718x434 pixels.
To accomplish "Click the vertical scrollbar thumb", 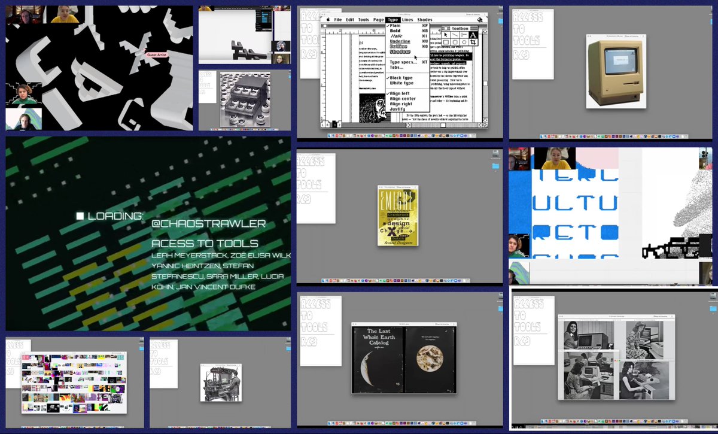I will pos(485,83).
